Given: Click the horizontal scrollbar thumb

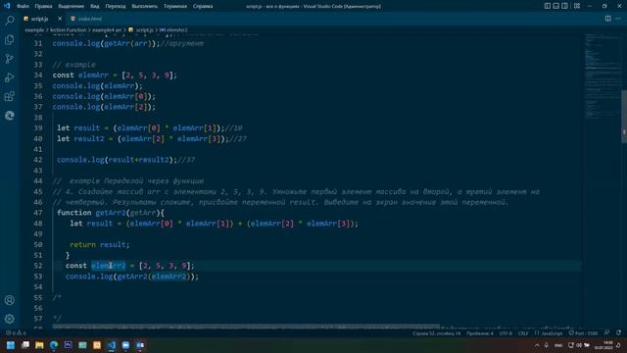Looking at the screenshot, I should [x=246, y=327].
